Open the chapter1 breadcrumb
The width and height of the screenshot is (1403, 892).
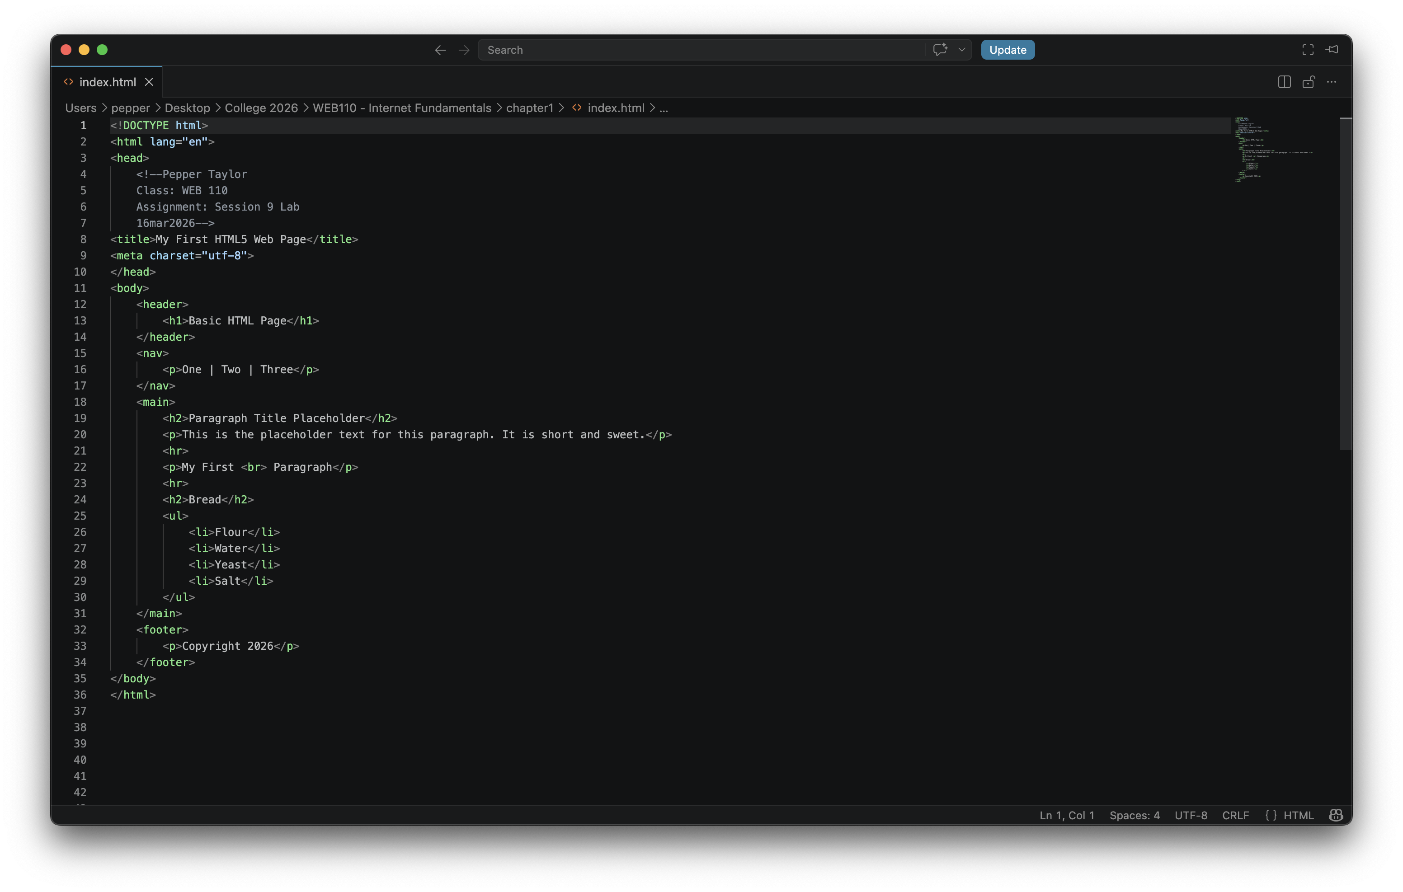coord(529,108)
